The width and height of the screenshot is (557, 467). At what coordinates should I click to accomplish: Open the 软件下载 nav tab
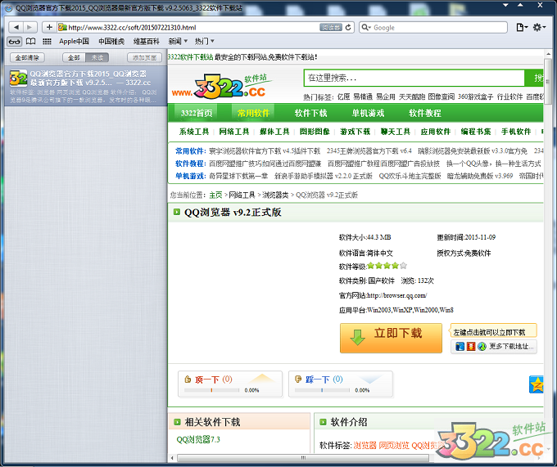(x=310, y=113)
